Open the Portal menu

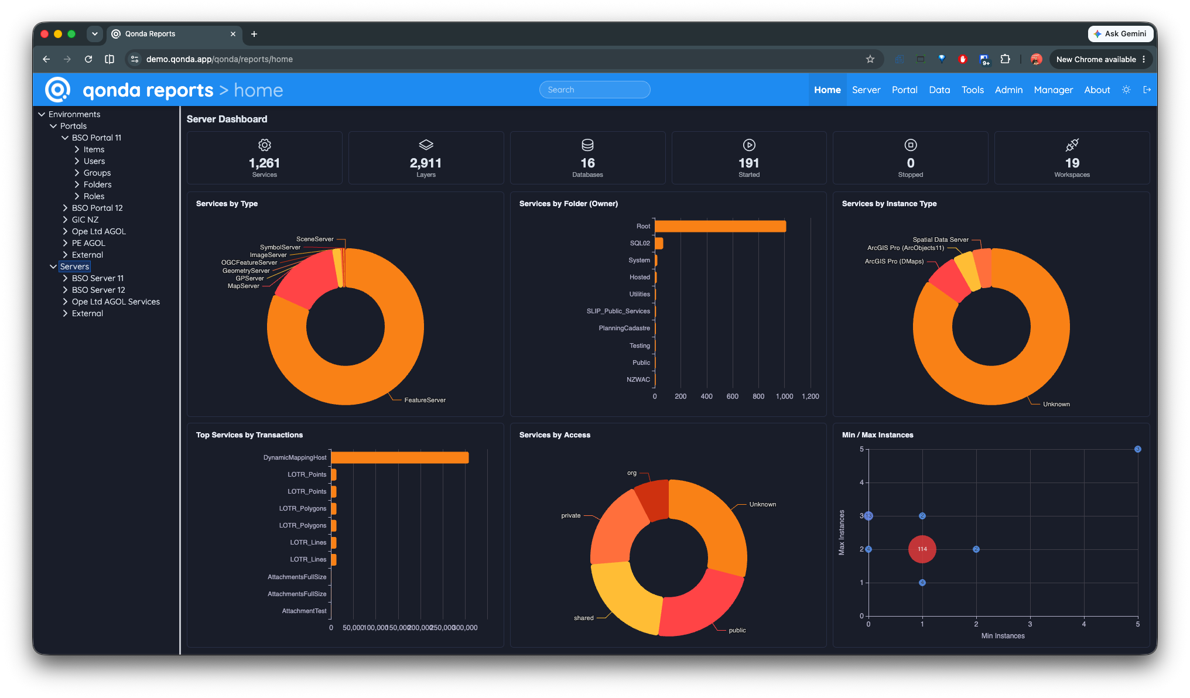(x=905, y=90)
